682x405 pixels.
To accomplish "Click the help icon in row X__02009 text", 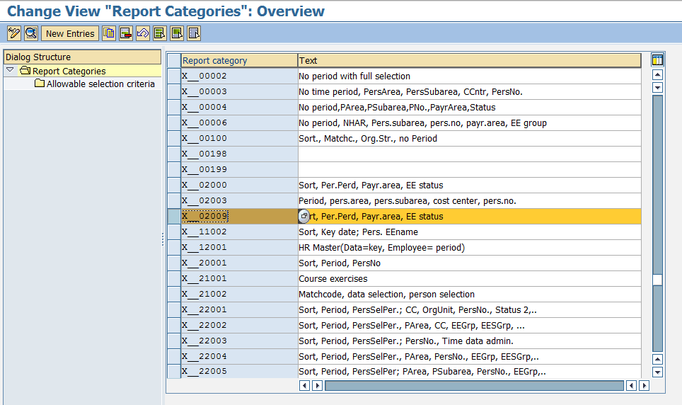I will (x=304, y=216).
